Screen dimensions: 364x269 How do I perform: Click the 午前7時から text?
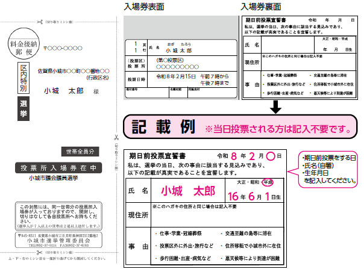215,76
